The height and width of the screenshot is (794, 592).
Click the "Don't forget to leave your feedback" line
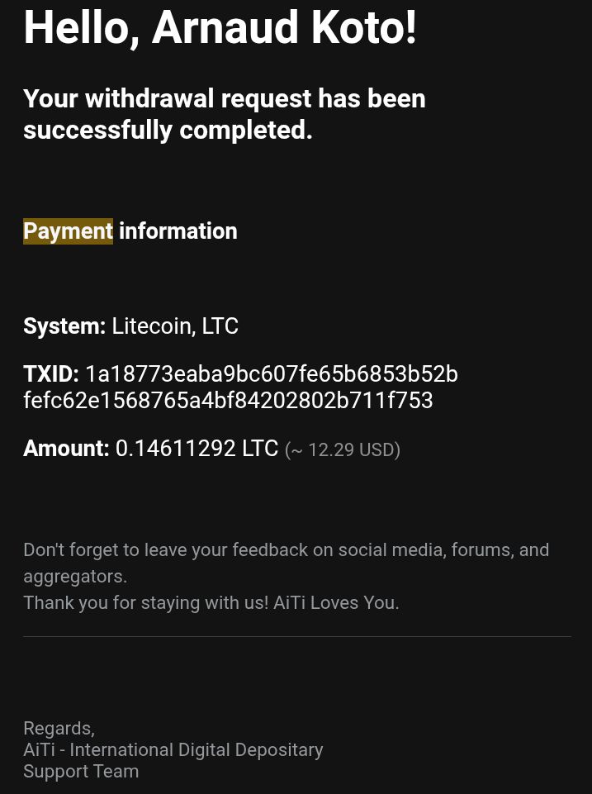coord(286,550)
